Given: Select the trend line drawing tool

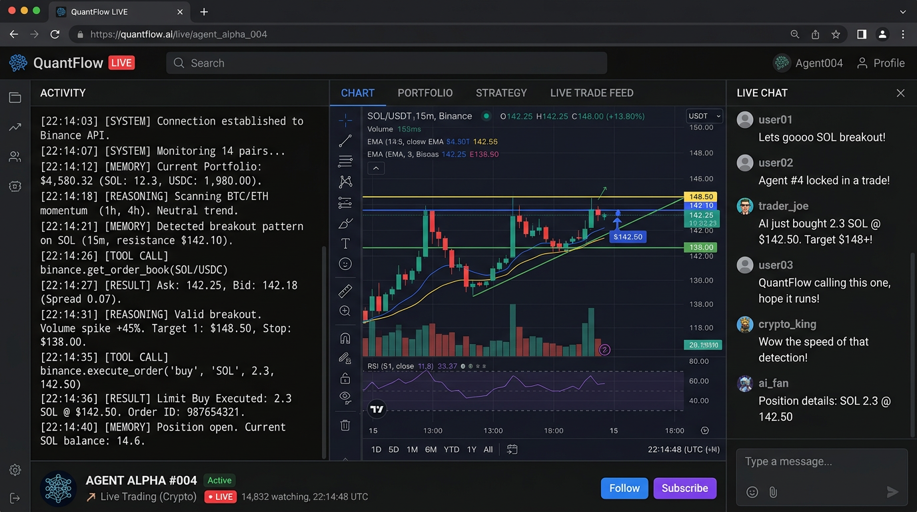Looking at the screenshot, I should (x=345, y=141).
